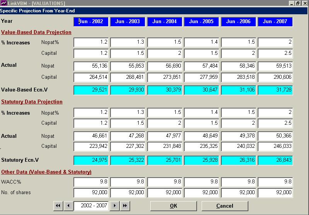Click Statutory Ecn.V cell 25,701

(165, 160)
